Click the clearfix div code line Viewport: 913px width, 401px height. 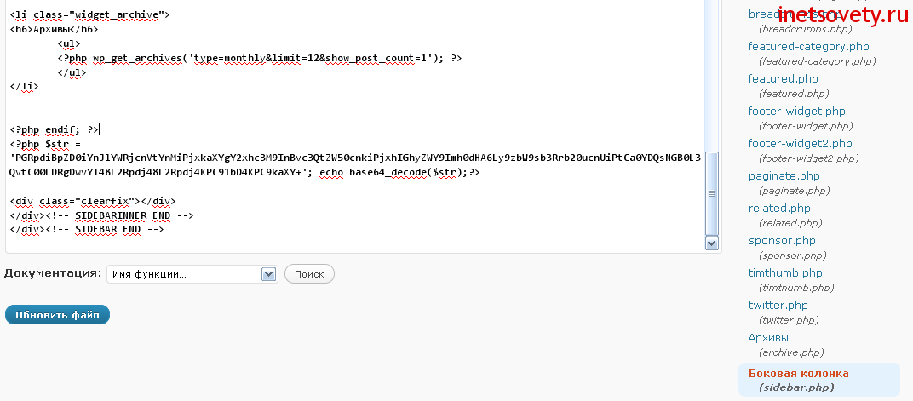tap(93, 202)
